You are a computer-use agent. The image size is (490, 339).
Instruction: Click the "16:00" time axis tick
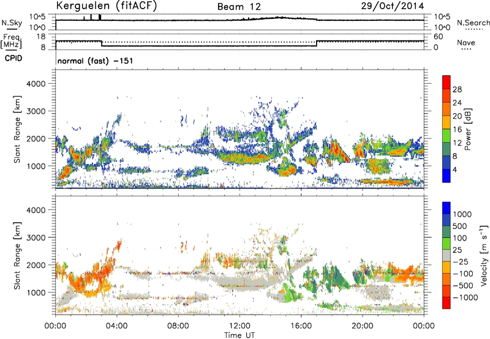click(301, 326)
